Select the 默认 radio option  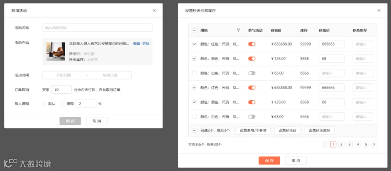(x=44, y=104)
